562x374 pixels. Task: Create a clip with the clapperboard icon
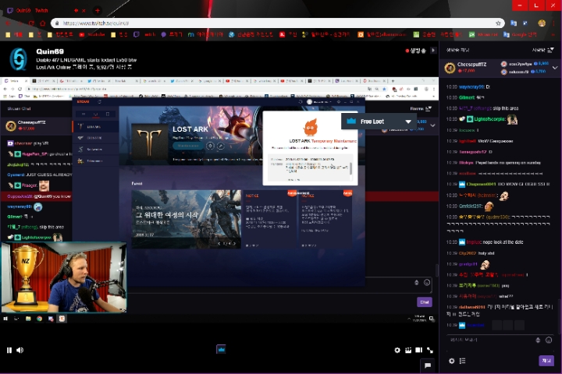coord(408,350)
